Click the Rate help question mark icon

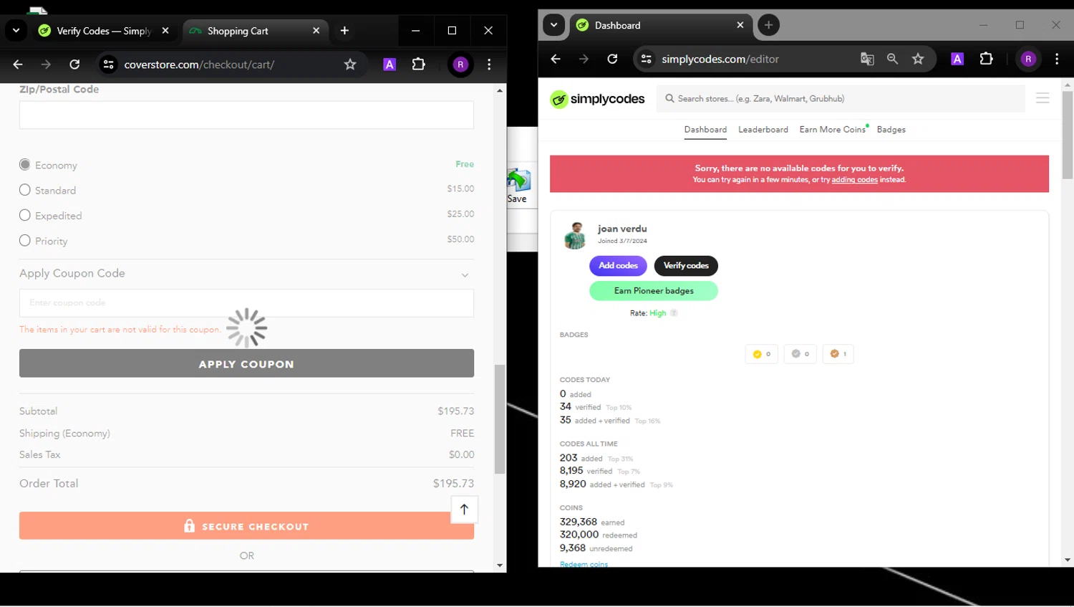pos(674,313)
